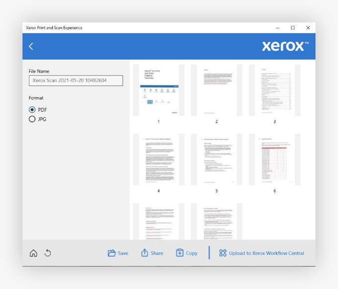
Task: Click the Save button label
Action: (x=123, y=253)
